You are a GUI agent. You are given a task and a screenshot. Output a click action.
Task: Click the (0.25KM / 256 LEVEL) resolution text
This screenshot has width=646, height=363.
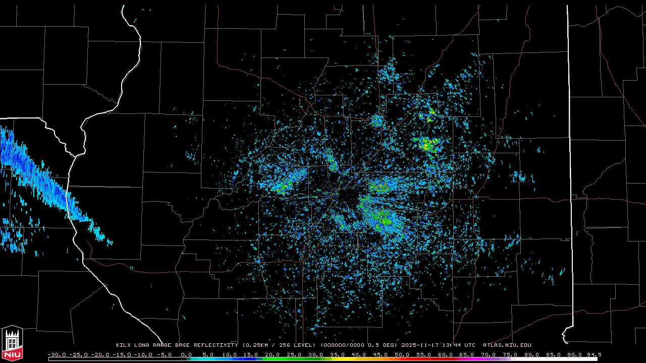(x=279, y=345)
